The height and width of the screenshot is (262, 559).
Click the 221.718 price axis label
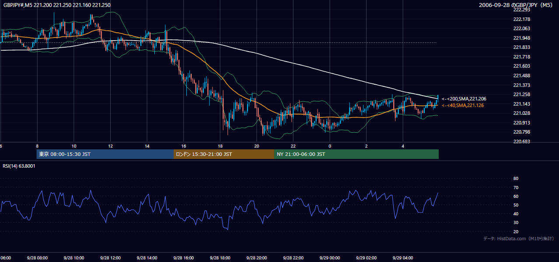(521, 57)
